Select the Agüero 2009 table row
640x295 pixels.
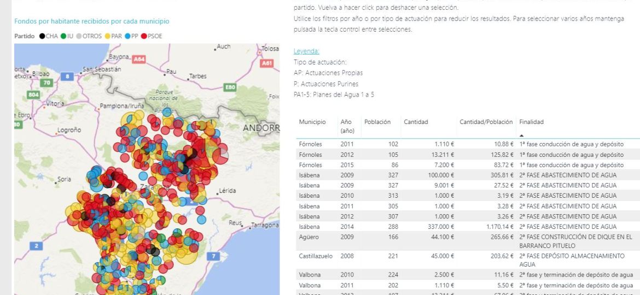click(438, 237)
